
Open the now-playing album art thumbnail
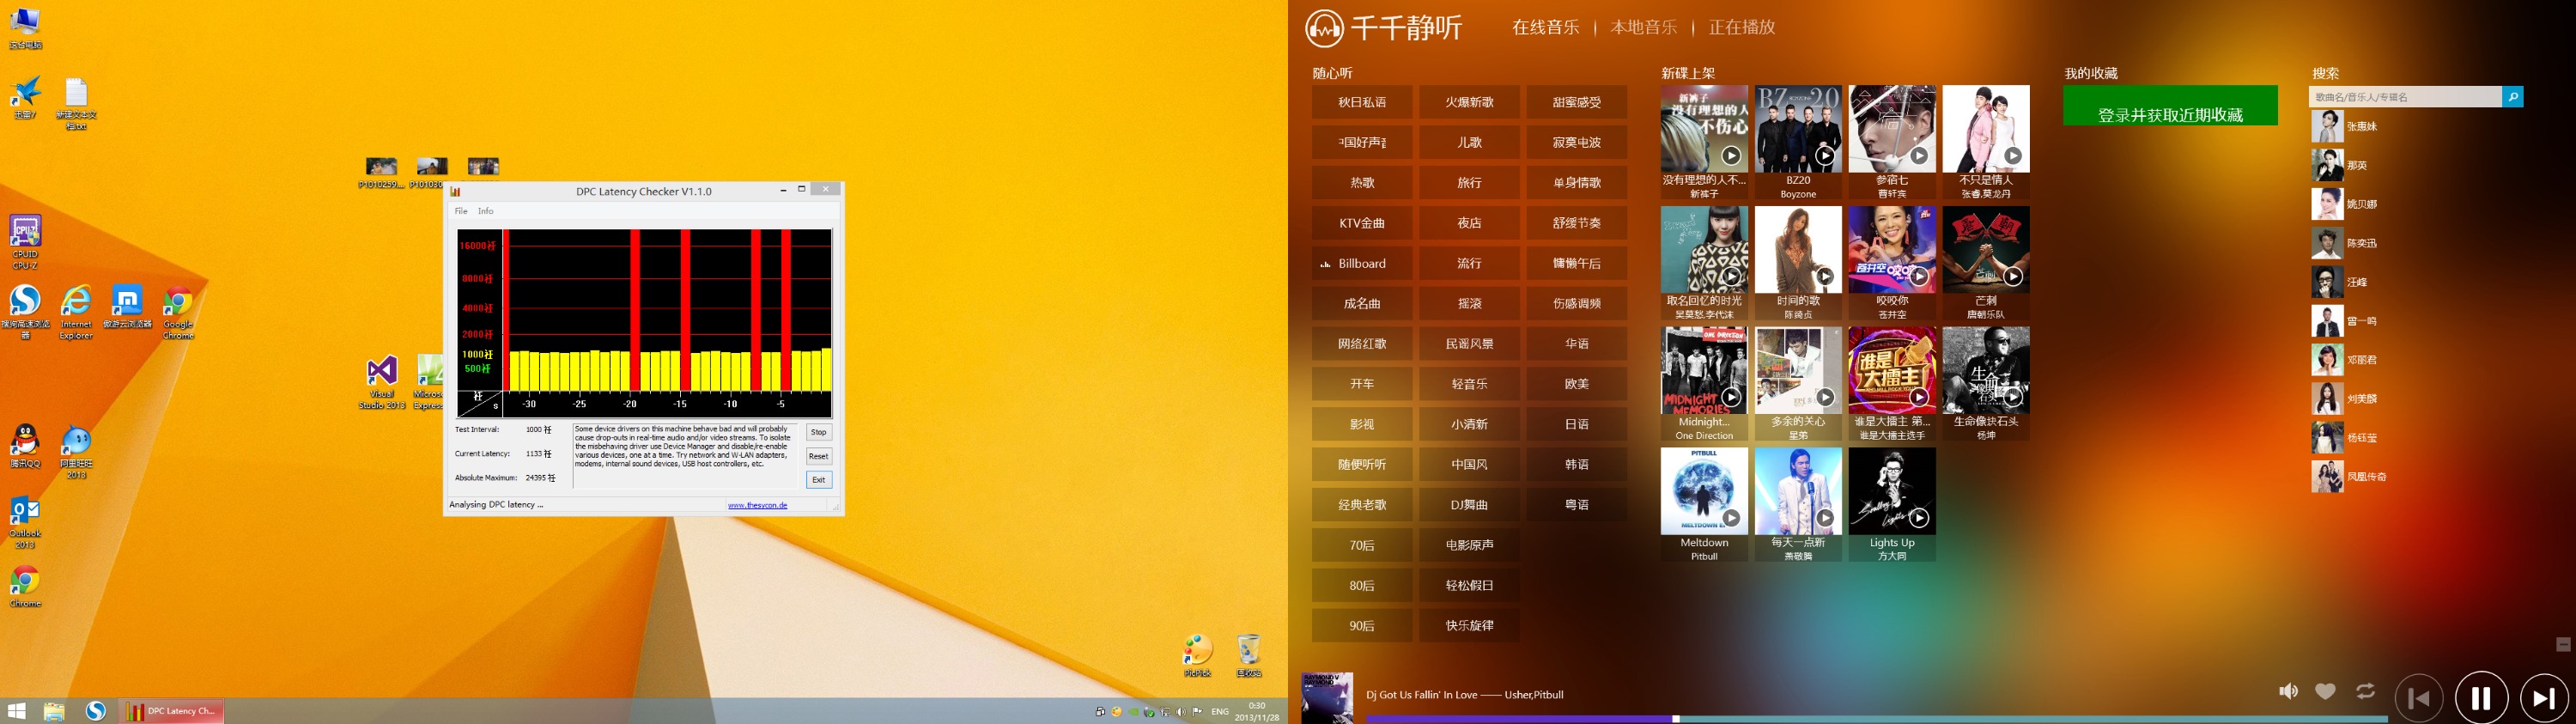[1327, 698]
